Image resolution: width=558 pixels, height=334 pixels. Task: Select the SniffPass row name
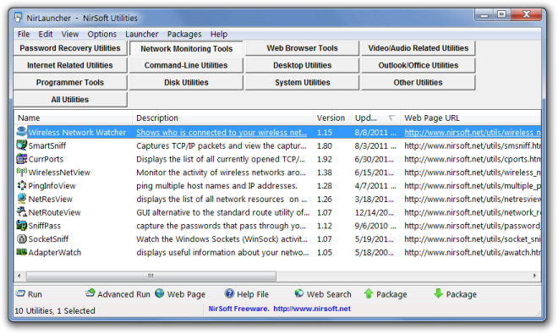(x=45, y=226)
